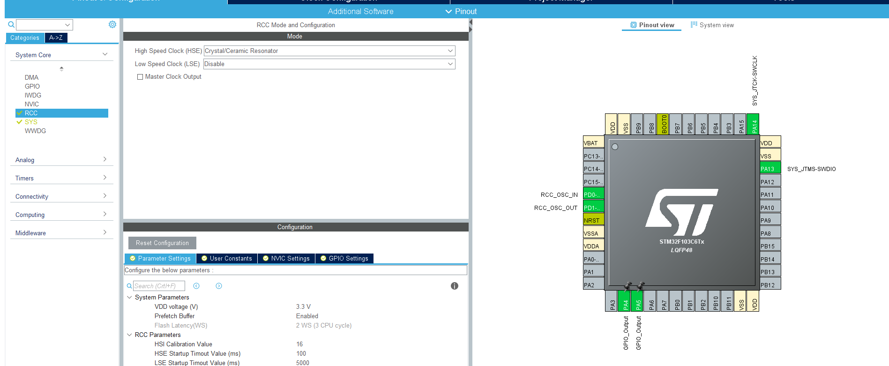Select IWDG in System Core list
The width and height of the screenshot is (889, 366).
point(33,95)
